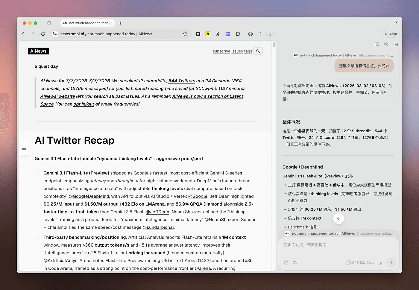The width and height of the screenshot is (419, 290).
Task: Click the page search magnifier button
Action: tap(258, 51)
